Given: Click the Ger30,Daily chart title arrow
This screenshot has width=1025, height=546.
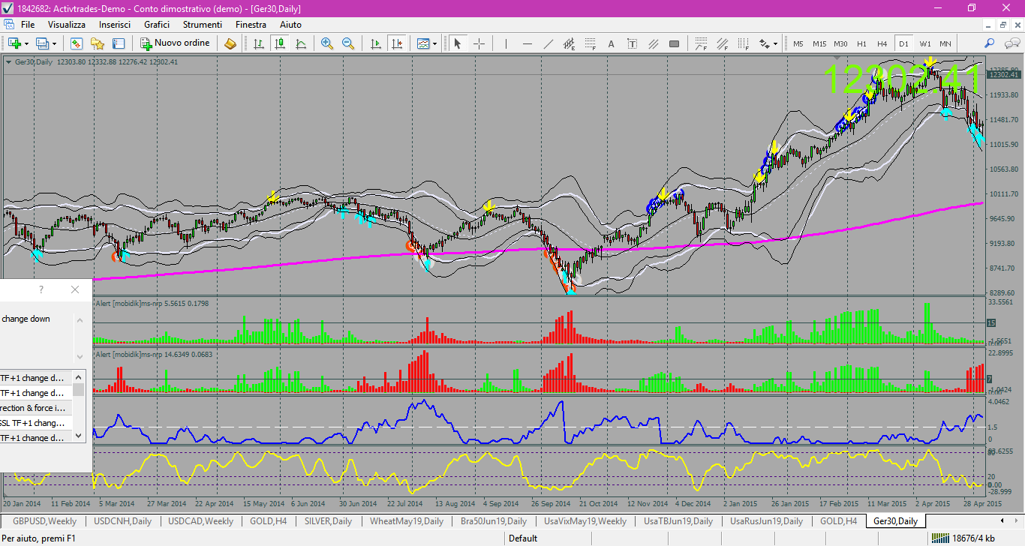Looking at the screenshot, I should 9,61.
